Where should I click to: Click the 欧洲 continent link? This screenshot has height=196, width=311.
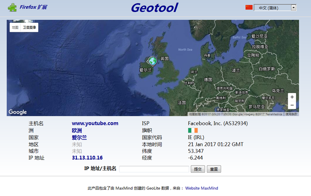click(77, 131)
